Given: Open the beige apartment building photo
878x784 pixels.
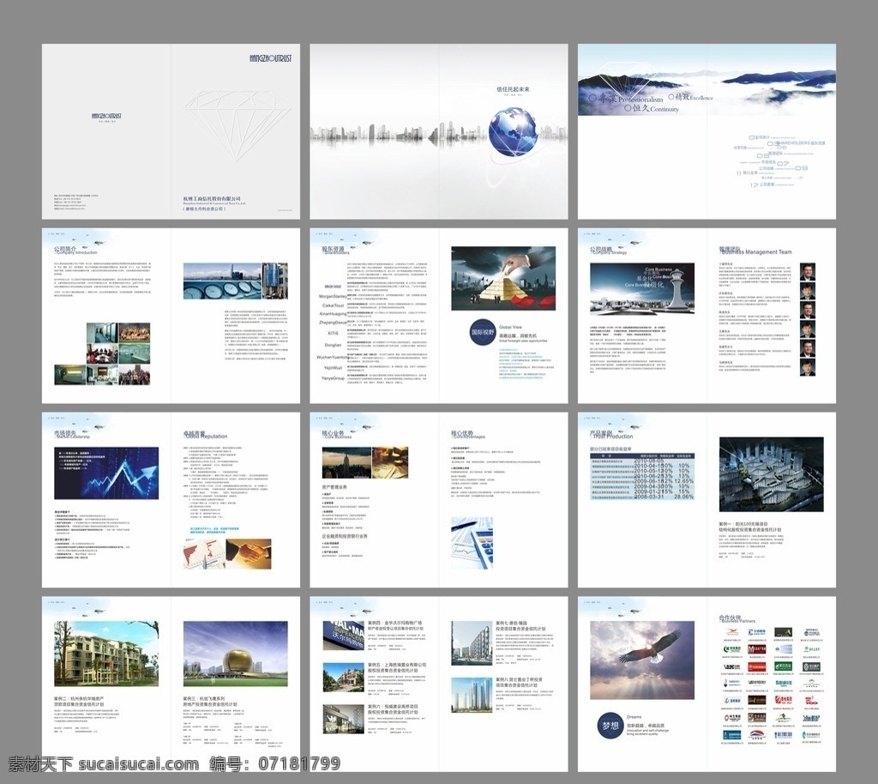Looking at the screenshot, I should click(x=106, y=654).
